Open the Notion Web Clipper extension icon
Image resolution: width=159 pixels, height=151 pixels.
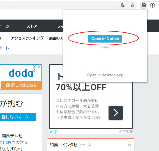click(144, 5)
